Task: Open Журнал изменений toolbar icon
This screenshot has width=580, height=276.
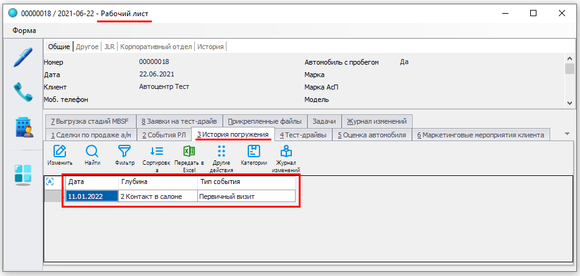Action: tap(286, 151)
